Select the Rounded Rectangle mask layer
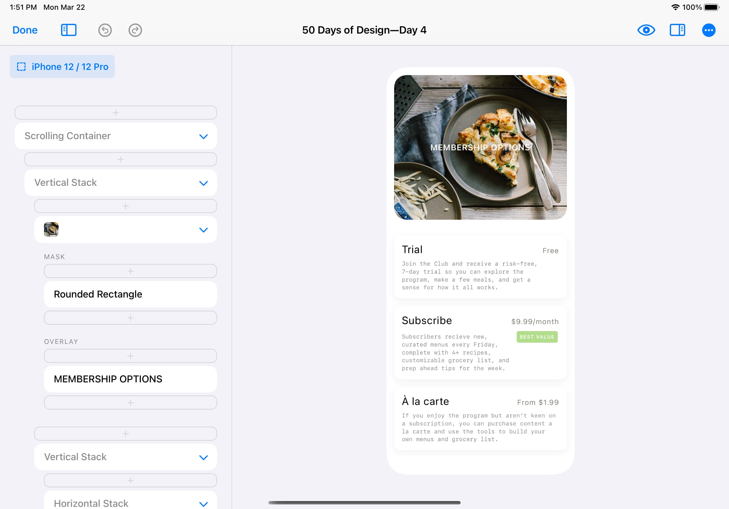Image resolution: width=729 pixels, height=509 pixels. pos(130,294)
